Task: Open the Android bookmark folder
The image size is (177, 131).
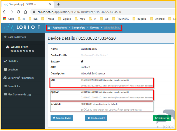Action: tap(157, 19)
